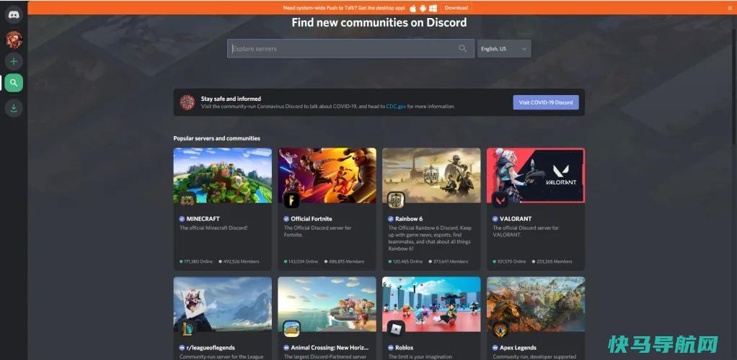Viewport: 737px width, 360px height.
Task: Click the Animal Crossing server icon
Action: [291, 329]
